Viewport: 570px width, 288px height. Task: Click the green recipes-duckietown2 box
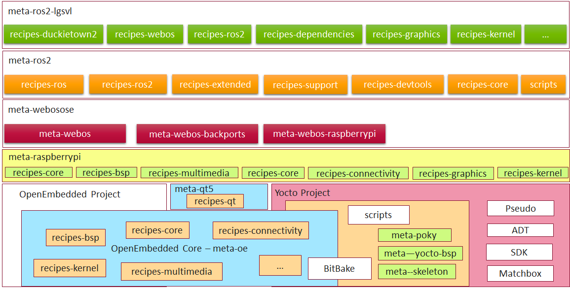[53, 34]
